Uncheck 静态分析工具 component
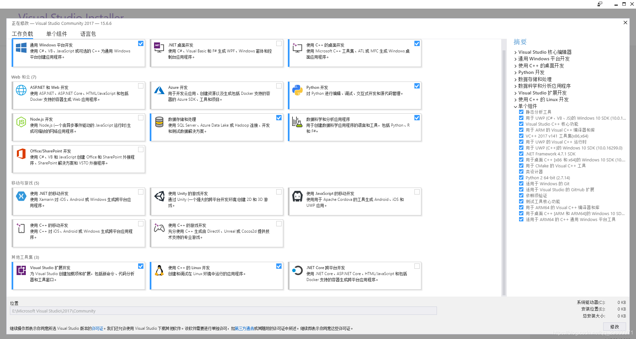 [521, 112]
